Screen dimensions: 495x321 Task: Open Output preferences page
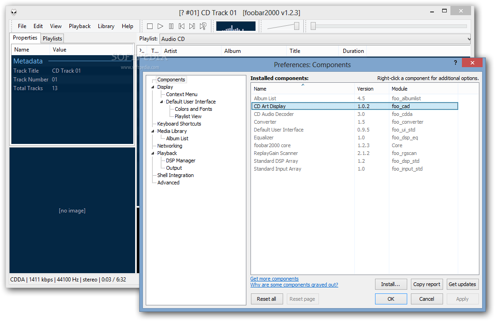coord(174,168)
